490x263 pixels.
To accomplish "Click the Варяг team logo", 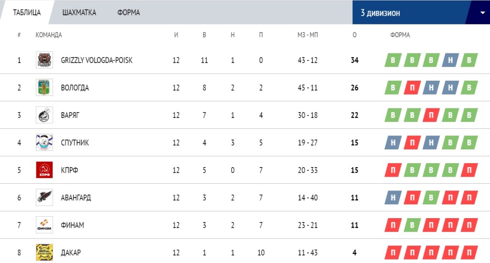I will 45,115.
